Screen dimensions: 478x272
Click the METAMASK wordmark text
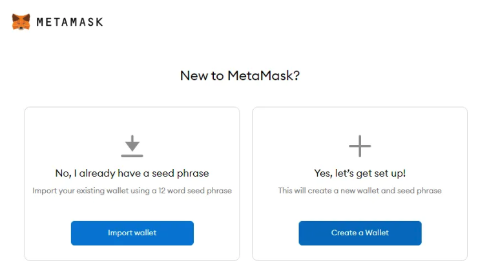(69, 22)
